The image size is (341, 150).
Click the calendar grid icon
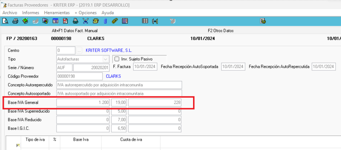[125, 21]
